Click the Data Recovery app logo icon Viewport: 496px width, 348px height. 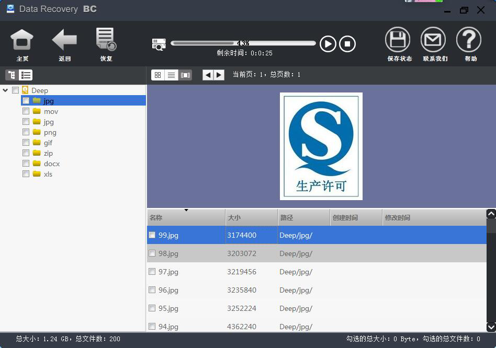coord(10,9)
